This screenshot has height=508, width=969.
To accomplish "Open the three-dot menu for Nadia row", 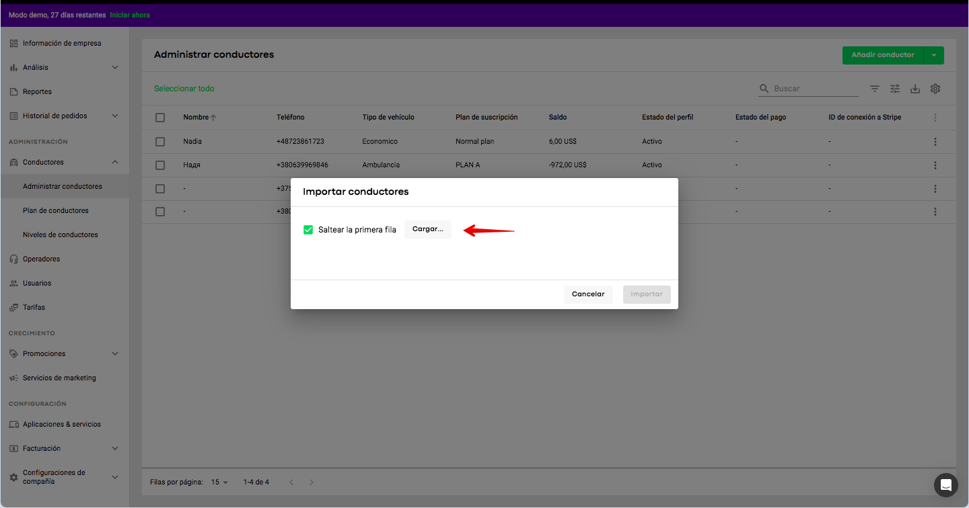I will tap(935, 142).
